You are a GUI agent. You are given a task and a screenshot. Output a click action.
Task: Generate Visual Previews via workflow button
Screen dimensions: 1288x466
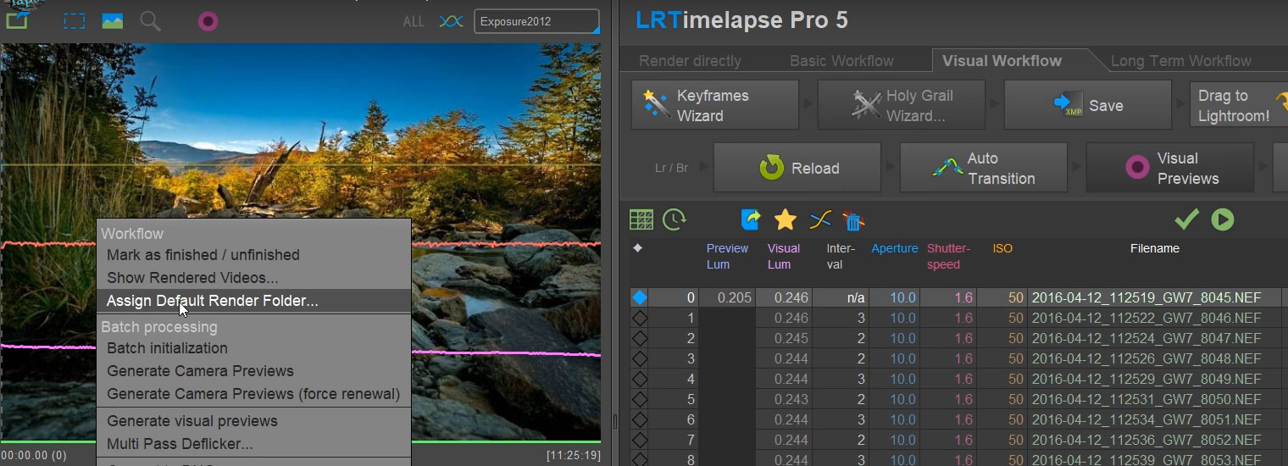coord(1170,168)
